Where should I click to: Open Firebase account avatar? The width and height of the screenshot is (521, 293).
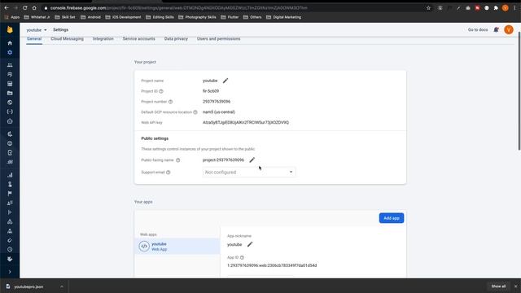(x=509, y=30)
